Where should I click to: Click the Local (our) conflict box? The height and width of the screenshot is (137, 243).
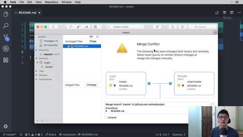pos(126,84)
